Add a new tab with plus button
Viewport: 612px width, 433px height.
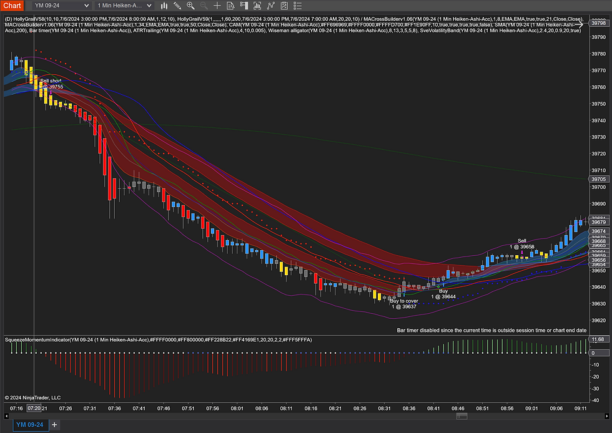point(54,425)
